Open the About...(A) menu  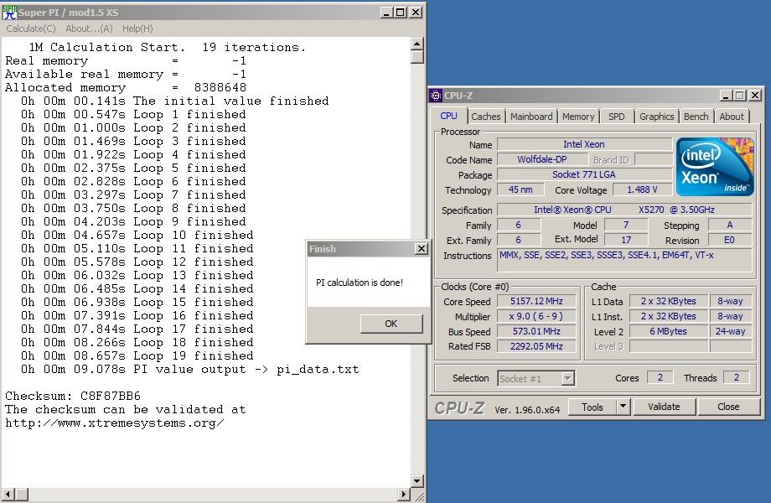pos(89,29)
